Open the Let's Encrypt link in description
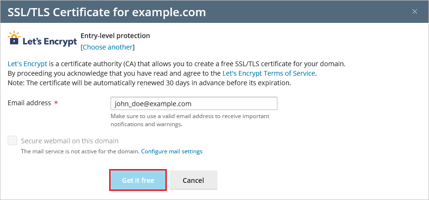The image size is (429, 200). coord(27,63)
